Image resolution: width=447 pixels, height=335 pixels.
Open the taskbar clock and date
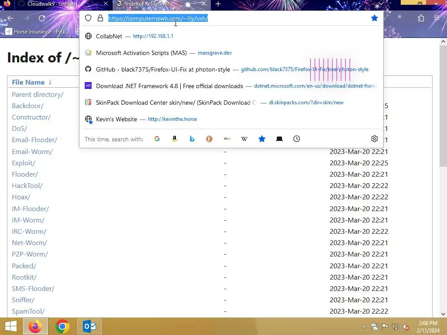(x=428, y=327)
